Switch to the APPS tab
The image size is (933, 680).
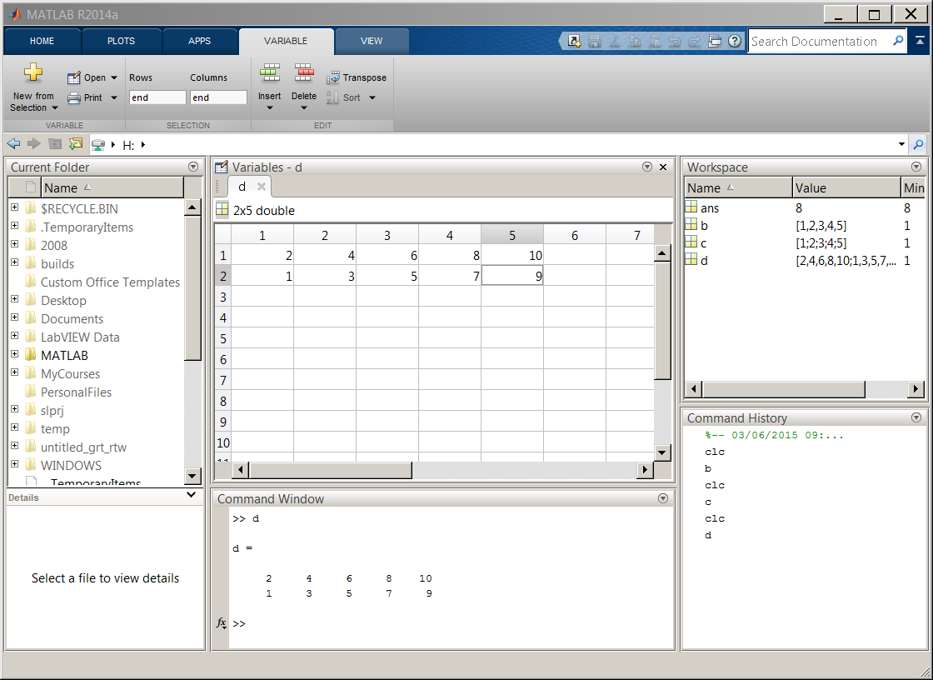[x=199, y=41]
